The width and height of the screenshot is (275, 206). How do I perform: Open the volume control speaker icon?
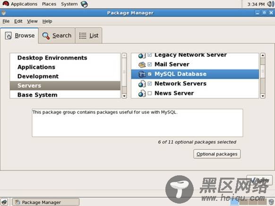(x=270, y=4)
